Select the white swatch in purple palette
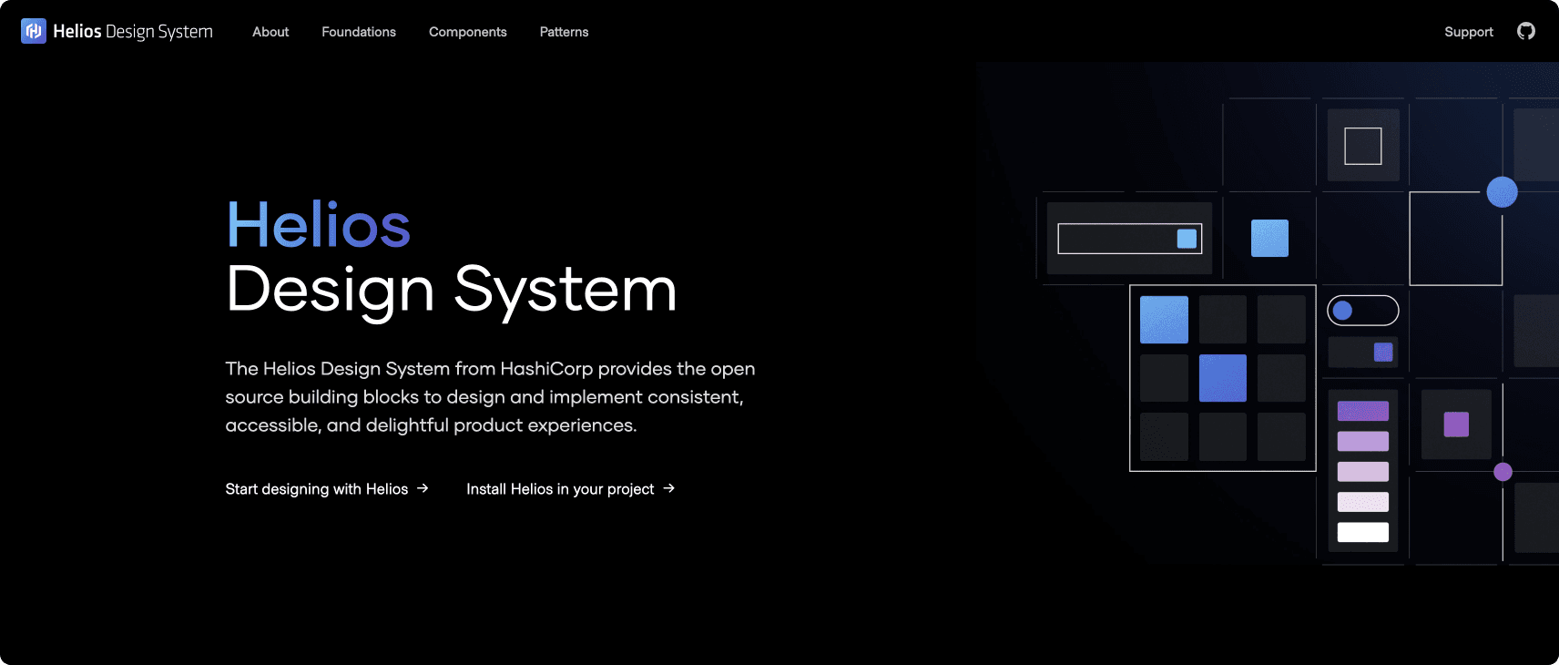Viewport: 1559px width, 665px height. pos(1362,532)
